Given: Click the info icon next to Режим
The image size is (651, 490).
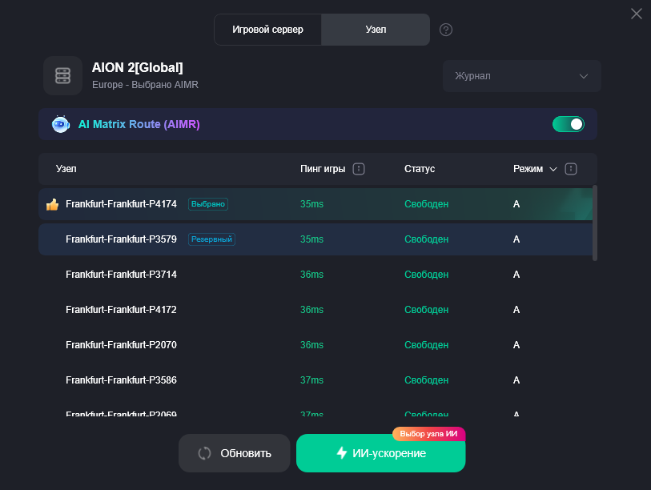Looking at the screenshot, I should pyautogui.click(x=570, y=169).
